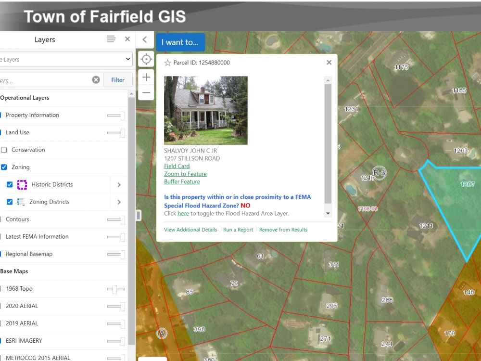Click parcel 1175 label on map
The image size is (481, 361).
pyautogui.click(x=402, y=67)
